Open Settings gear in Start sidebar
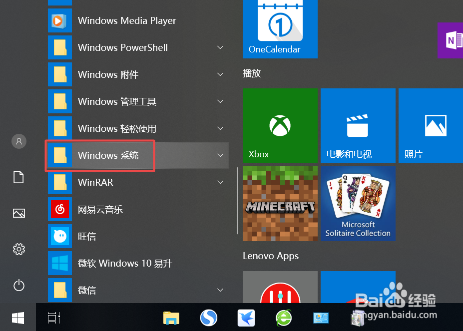Image resolution: width=463 pixels, height=331 pixels. point(19,249)
